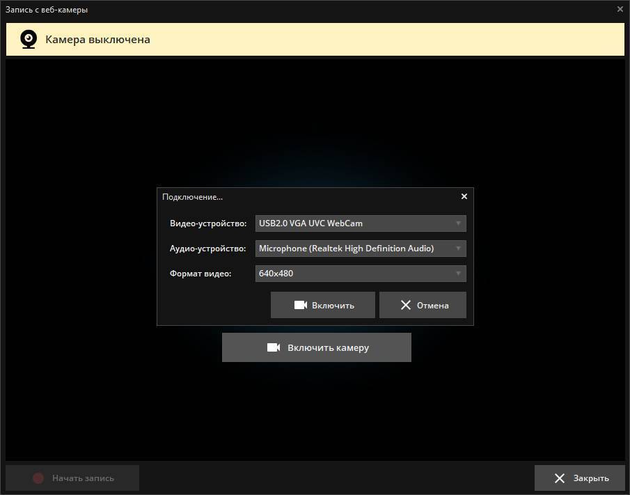Click the webcam icon in the yellow banner
This screenshot has height=495, width=630.
tap(29, 39)
